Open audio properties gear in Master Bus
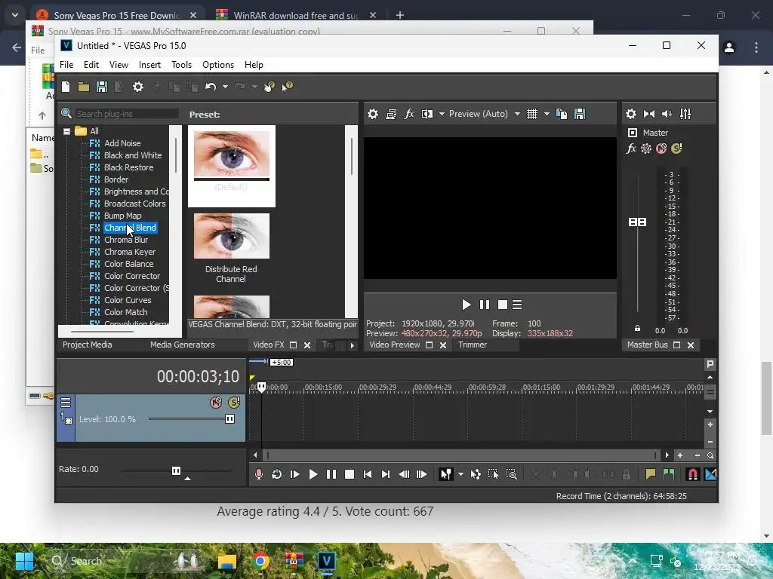This screenshot has height=579, width=773. pyautogui.click(x=631, y=115)
